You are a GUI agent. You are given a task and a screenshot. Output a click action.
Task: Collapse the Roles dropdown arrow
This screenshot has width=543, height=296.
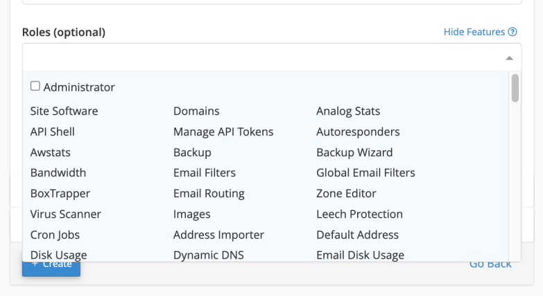click(x=509, y=58)
